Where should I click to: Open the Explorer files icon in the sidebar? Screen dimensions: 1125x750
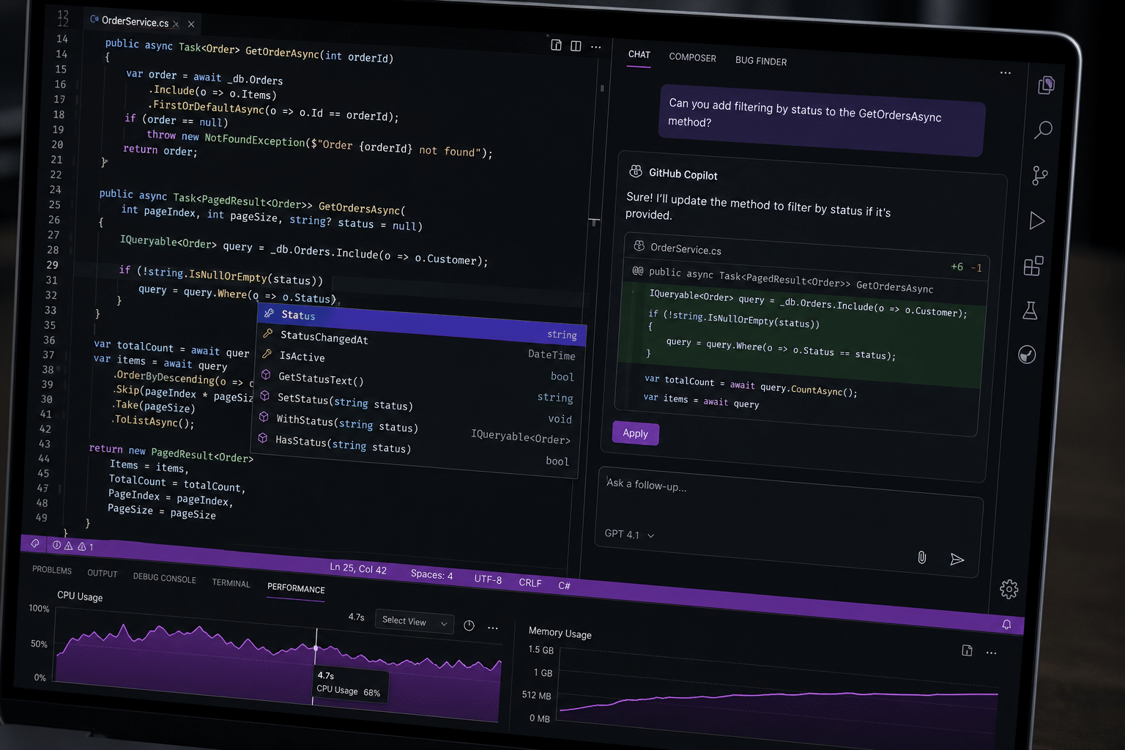(x=1046, y=85)
